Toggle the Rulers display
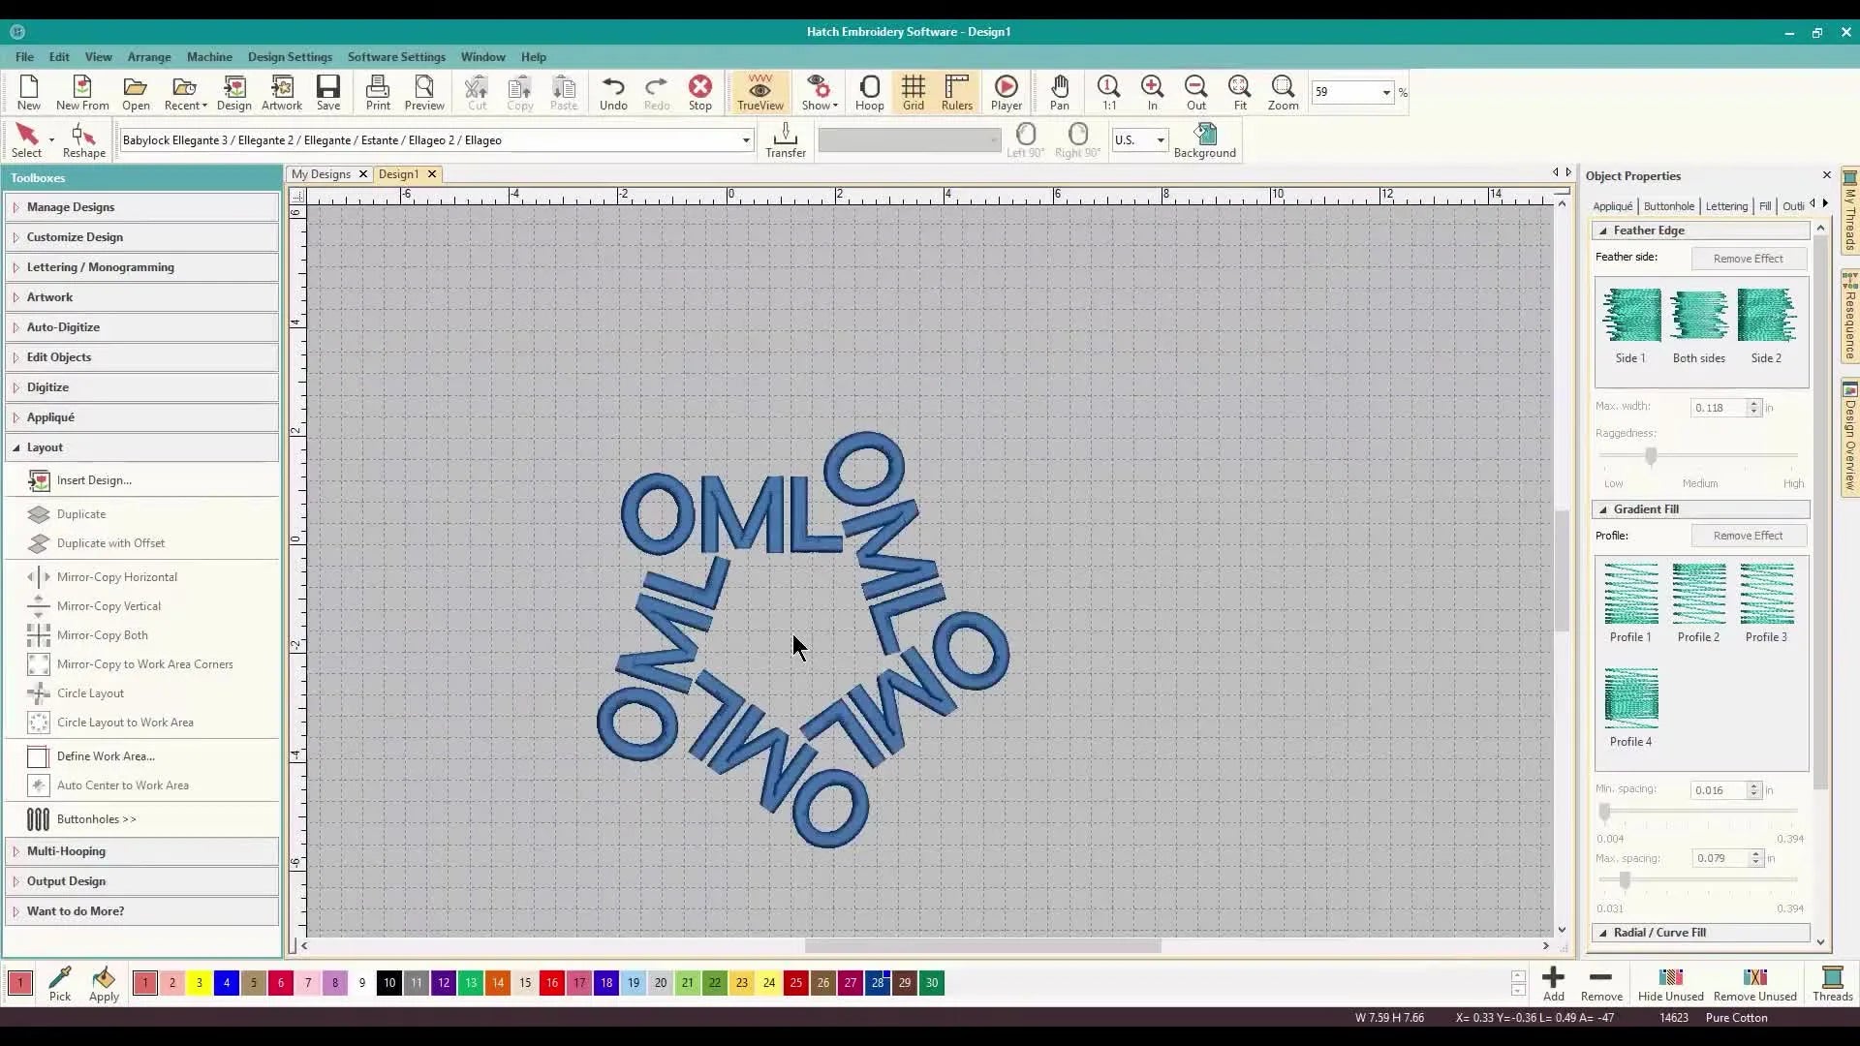This screenshot has width=1860, height=1046. [956, 93]
